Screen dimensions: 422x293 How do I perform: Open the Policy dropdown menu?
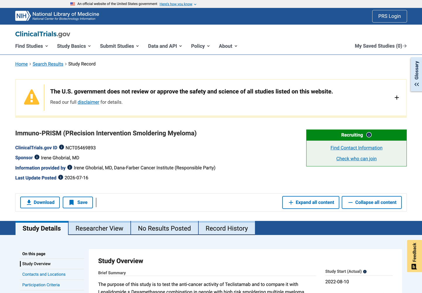tap(200, 46)
